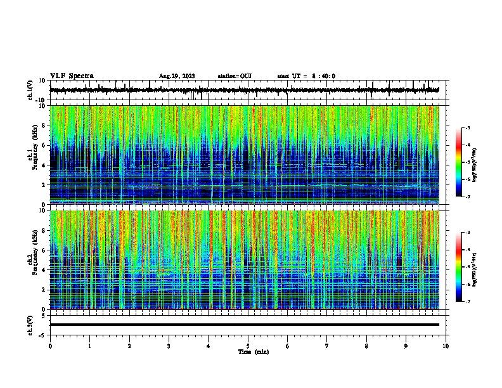
Task: Click the "8" kHz tick of ch.1 spectrogram
Action: (44, 126)
